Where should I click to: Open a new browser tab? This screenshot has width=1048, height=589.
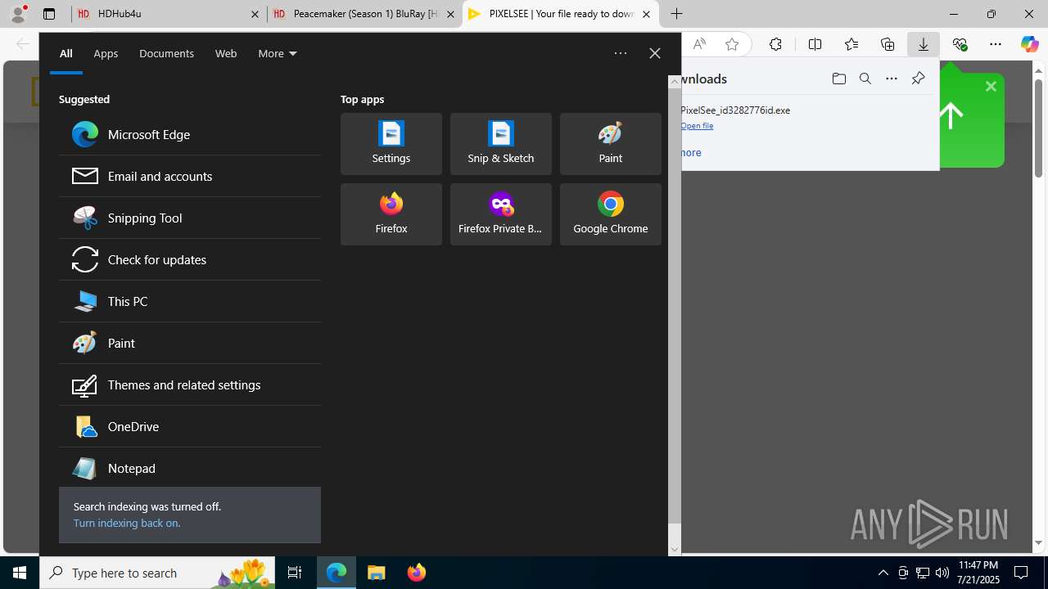(x=677, y=14)
